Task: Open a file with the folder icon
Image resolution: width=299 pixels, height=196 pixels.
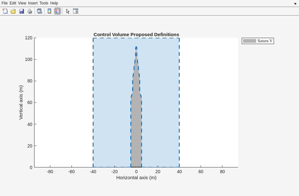Action: (x=13, y=11)
